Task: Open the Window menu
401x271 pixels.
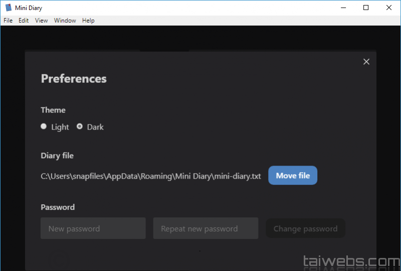Action: pyautogui.click(x=65, y=21)
